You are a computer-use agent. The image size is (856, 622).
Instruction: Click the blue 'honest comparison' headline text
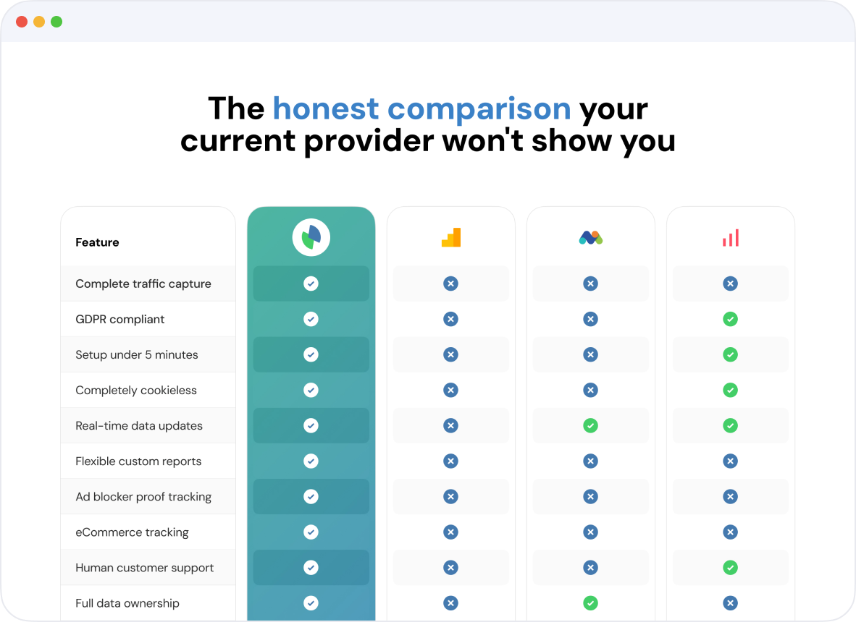(x=422, y=108)
